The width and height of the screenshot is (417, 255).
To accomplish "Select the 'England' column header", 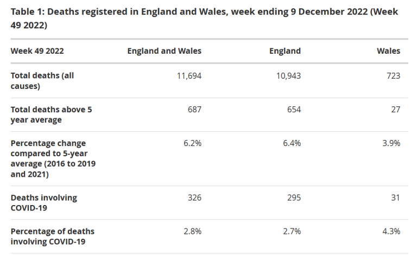I will (x=285, y=51).
